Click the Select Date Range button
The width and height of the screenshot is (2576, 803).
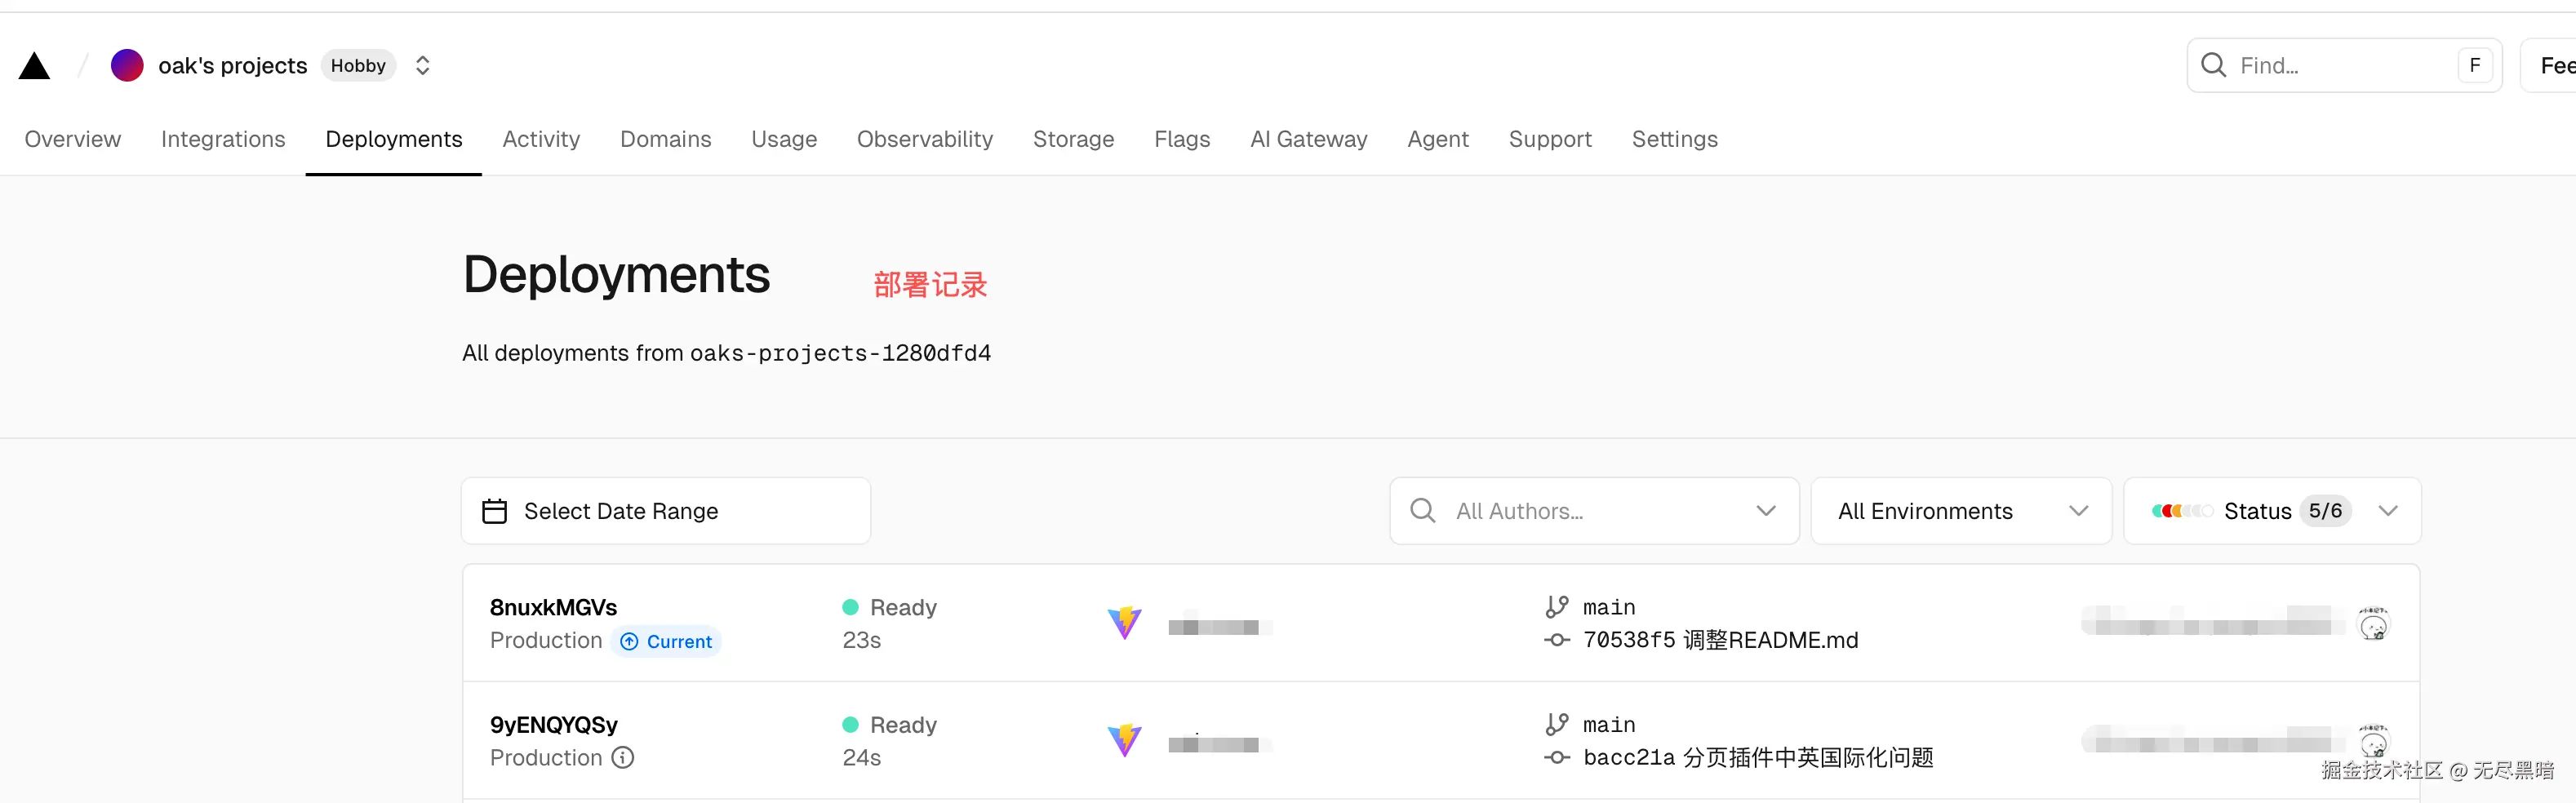[x=665, y=511]
